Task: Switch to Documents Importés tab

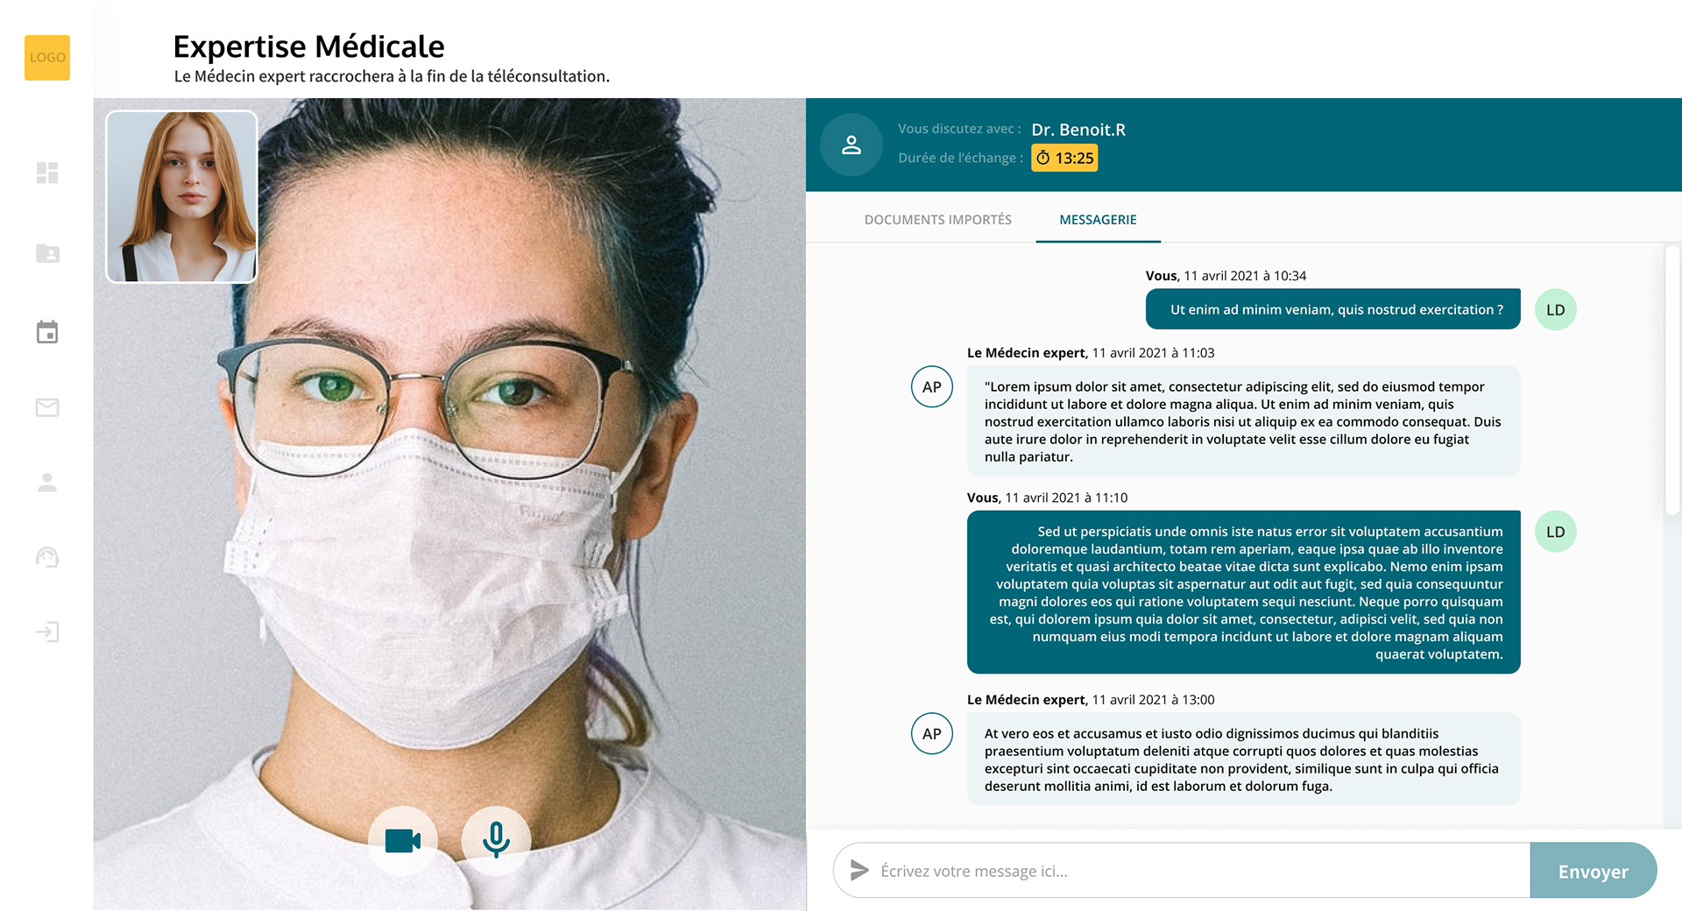Action: (x=937, y=220)
